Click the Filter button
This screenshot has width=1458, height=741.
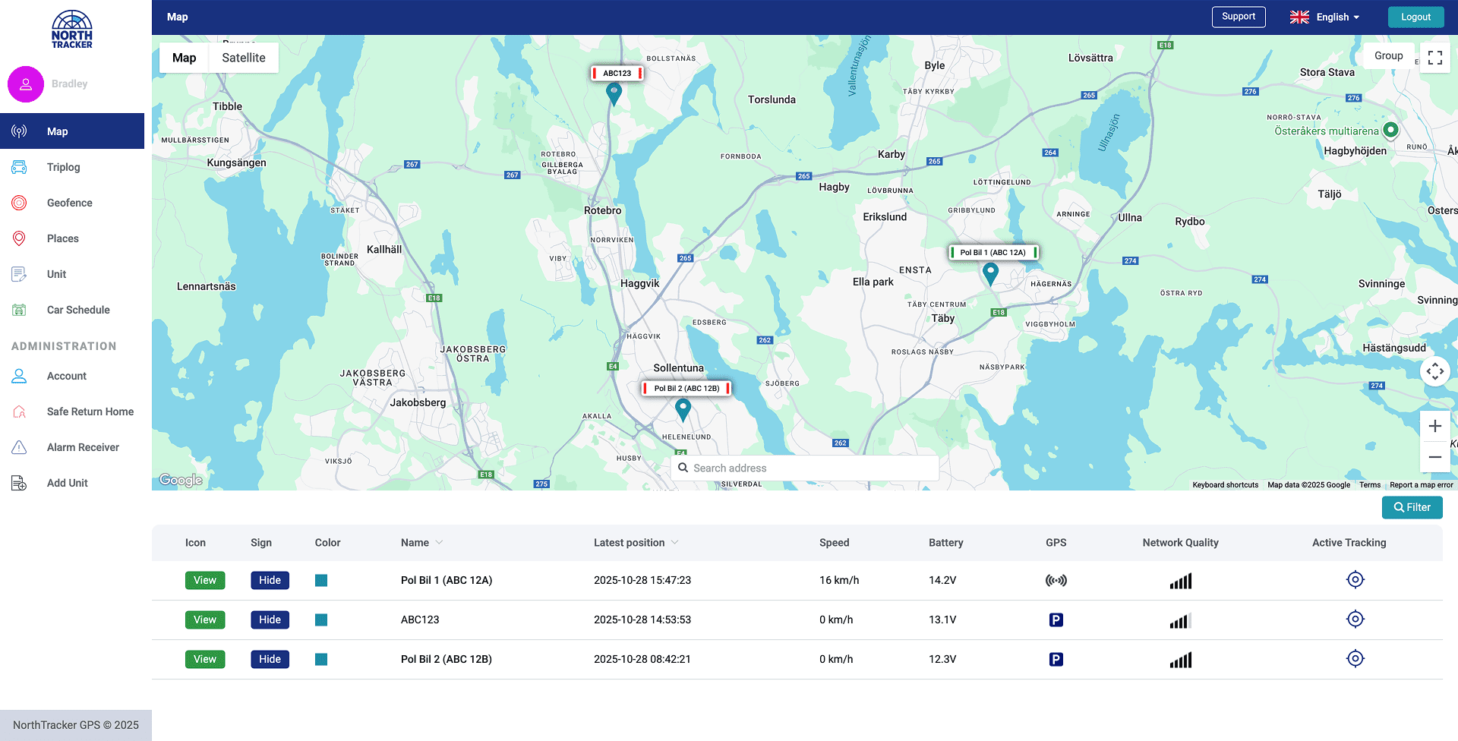tap(1412, 507)
